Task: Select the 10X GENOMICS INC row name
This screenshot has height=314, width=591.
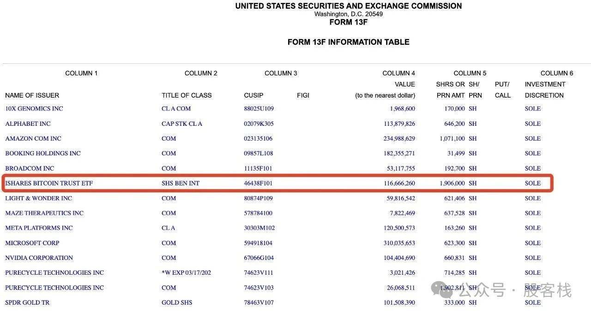Action: click(34, 109)
